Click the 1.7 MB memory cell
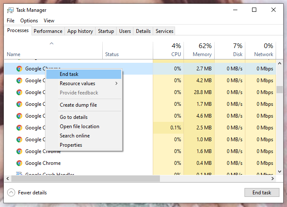The width and height of the screenshot is (287, 207). 199,104
